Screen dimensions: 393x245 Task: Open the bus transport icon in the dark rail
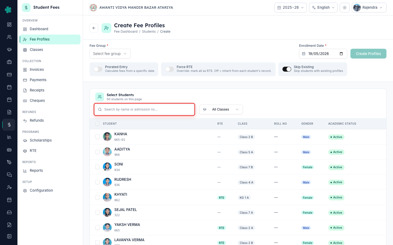click(x=9, y=150)
